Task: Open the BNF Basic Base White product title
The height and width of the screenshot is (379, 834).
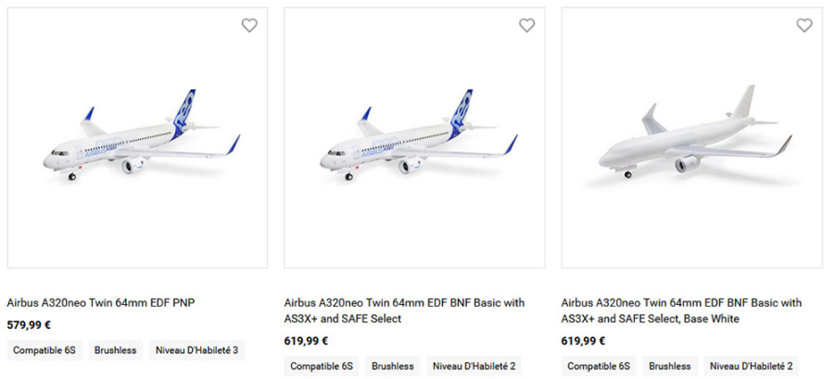Action: click(x=681, y=310)
